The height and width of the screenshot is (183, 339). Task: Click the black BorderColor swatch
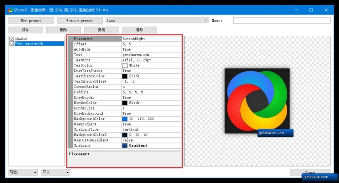[x=125, y=103]
